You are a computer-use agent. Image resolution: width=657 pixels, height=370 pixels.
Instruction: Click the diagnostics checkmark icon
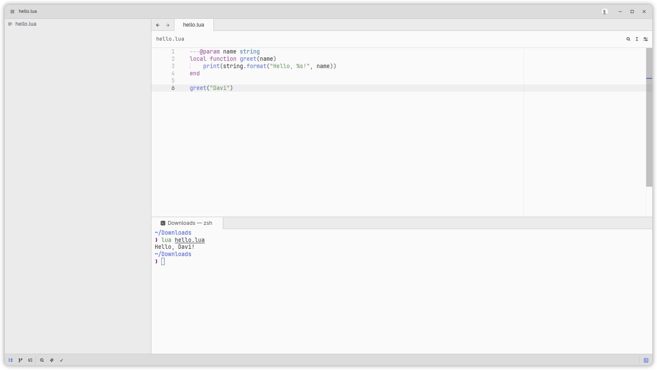62,360
